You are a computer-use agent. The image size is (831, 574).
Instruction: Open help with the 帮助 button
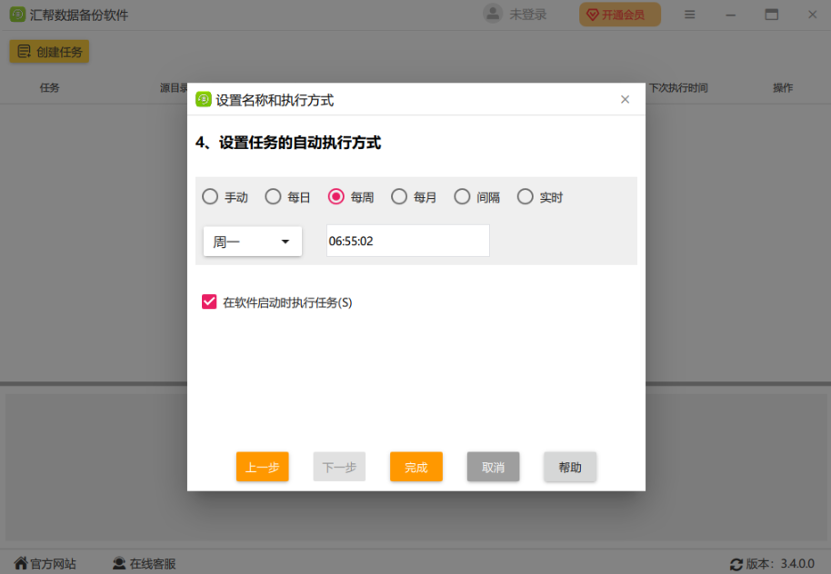[570, 467]
